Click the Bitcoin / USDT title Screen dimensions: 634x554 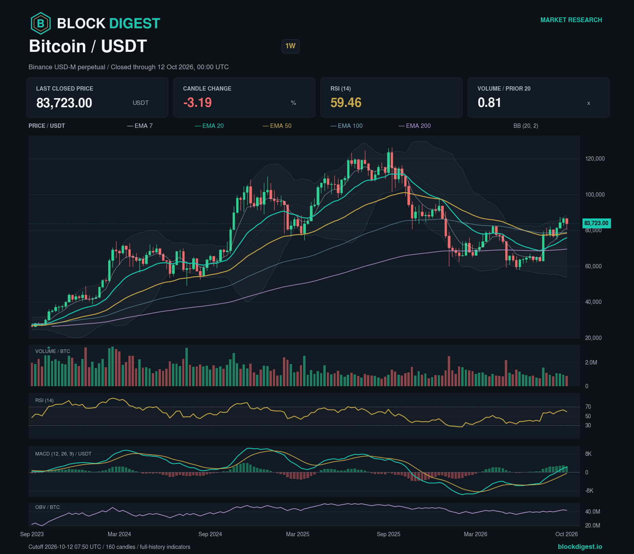click(x=88, y=46)
